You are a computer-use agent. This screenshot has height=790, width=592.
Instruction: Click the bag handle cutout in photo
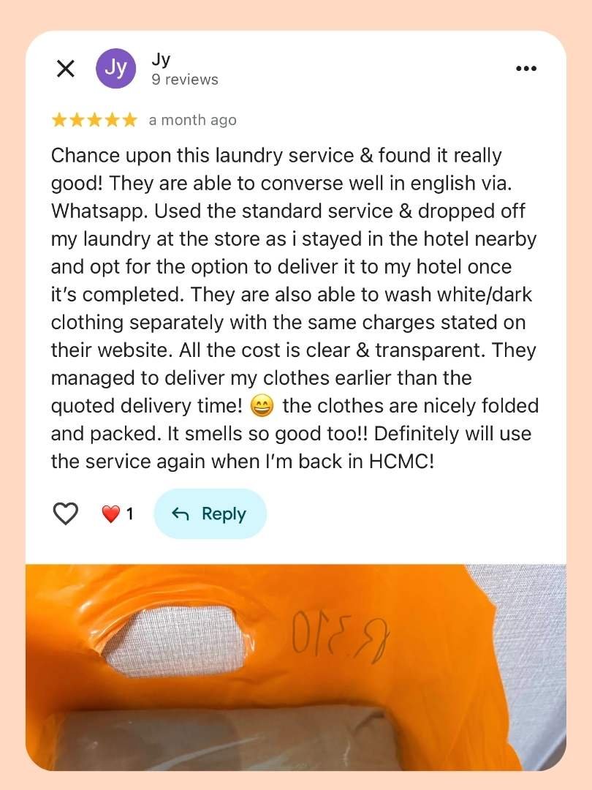click(x=175, y=640)
